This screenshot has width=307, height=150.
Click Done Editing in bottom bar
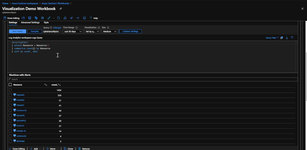pos(17,149)
